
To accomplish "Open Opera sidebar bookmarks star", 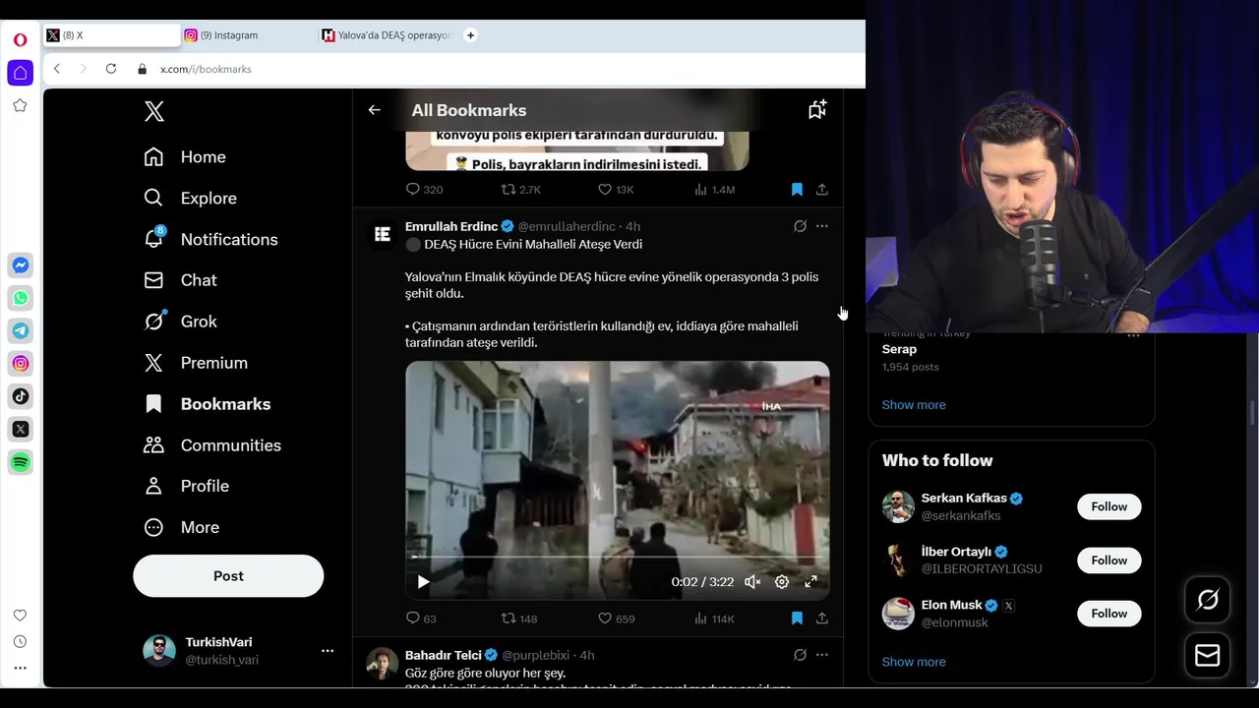I will 20,105.
